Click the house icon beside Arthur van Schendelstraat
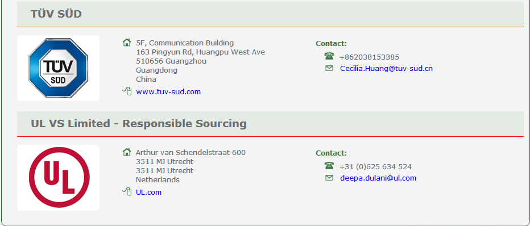 pyautogui.click(x=127, y=152)
